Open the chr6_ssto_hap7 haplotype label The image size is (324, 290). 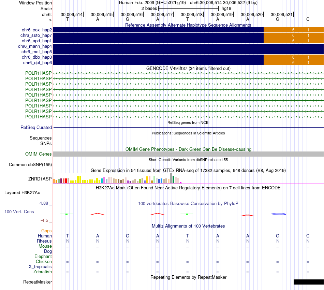(x=36, y=35)
